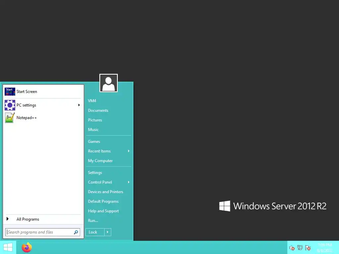Viewport: 339px width, 254px height.
Task: Open Help and Support
Action: (x=103, y=211)
